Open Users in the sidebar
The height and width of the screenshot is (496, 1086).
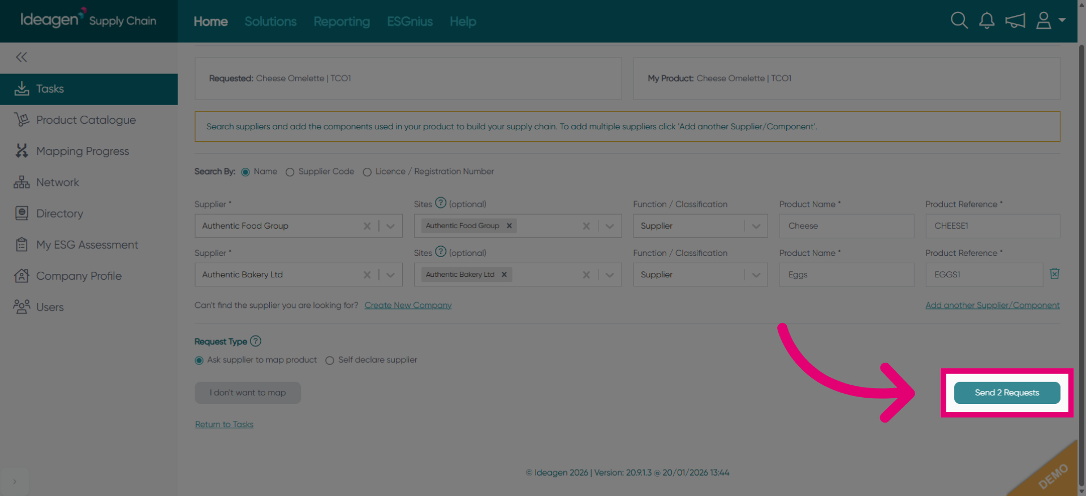(x=89, y=307)
